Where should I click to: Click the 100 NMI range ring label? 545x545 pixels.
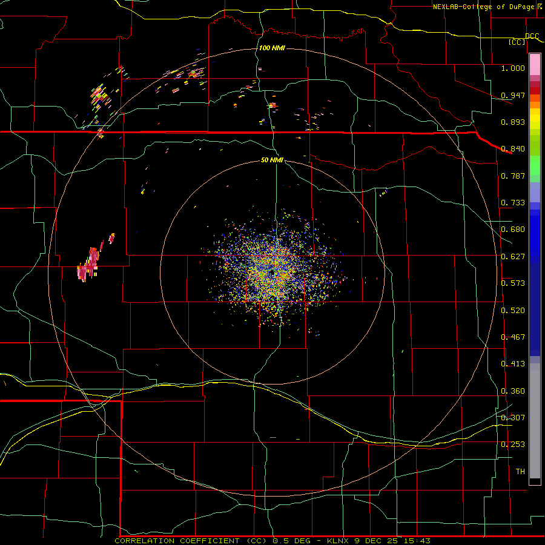coord(272,48)
